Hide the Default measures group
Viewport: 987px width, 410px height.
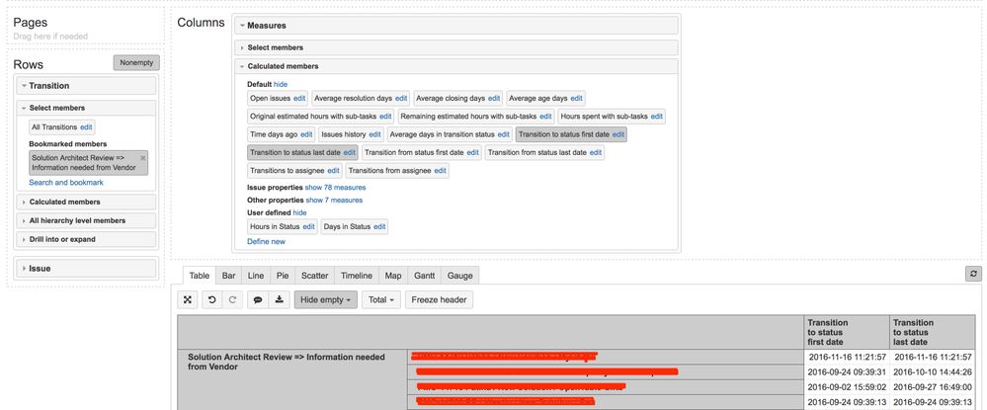[281, 84]
